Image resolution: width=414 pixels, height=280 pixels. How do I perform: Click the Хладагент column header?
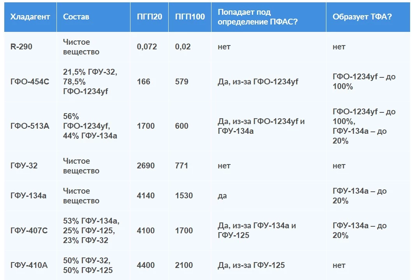[30, 17]
